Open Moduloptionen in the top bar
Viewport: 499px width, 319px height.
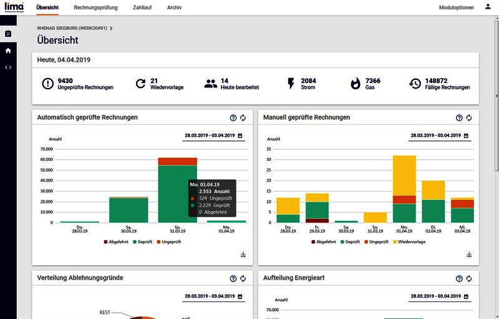point(457,7)
